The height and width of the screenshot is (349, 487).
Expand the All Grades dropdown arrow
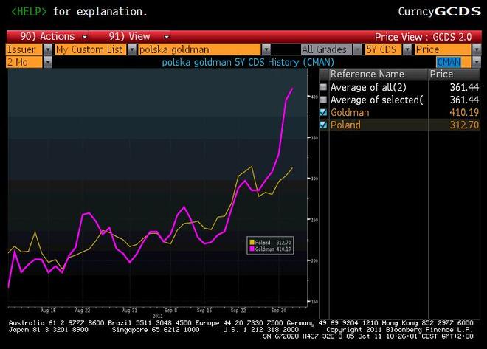tap(357, 49)
